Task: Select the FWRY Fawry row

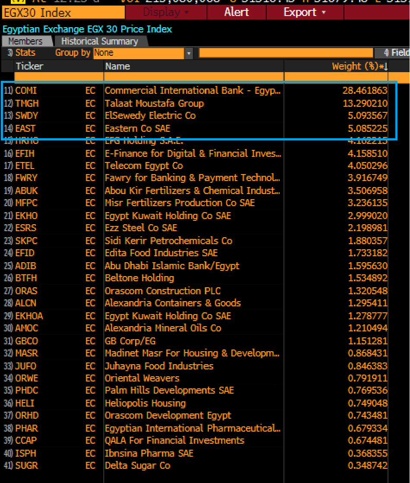Action: point(173,178)
